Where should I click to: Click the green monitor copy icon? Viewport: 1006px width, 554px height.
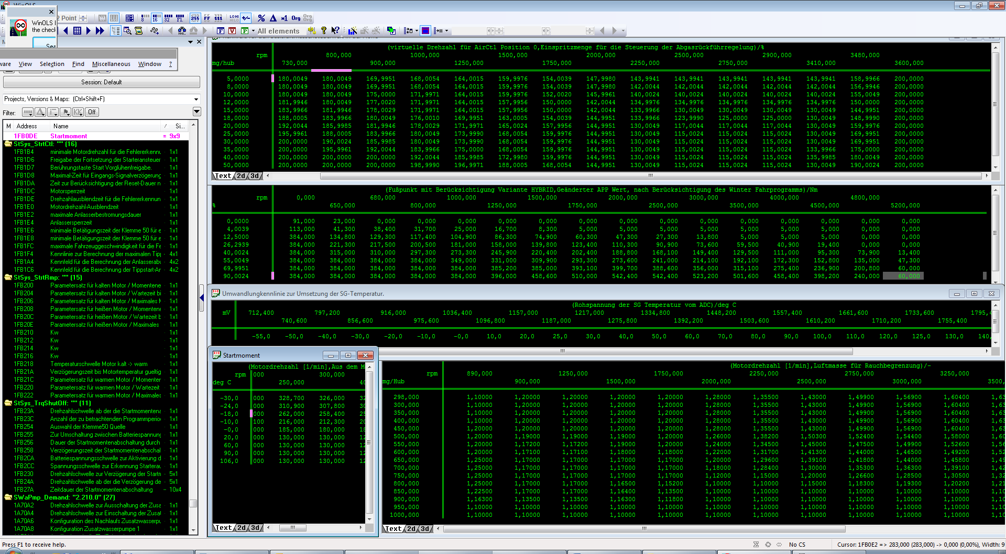point(391,31)
